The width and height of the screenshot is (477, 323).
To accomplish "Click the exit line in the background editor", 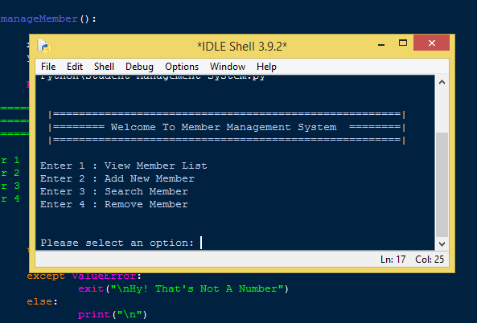I will click(x=183, y=288).
